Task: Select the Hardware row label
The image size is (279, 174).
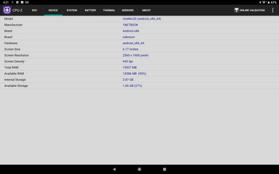Action: [x=11, y=43]
